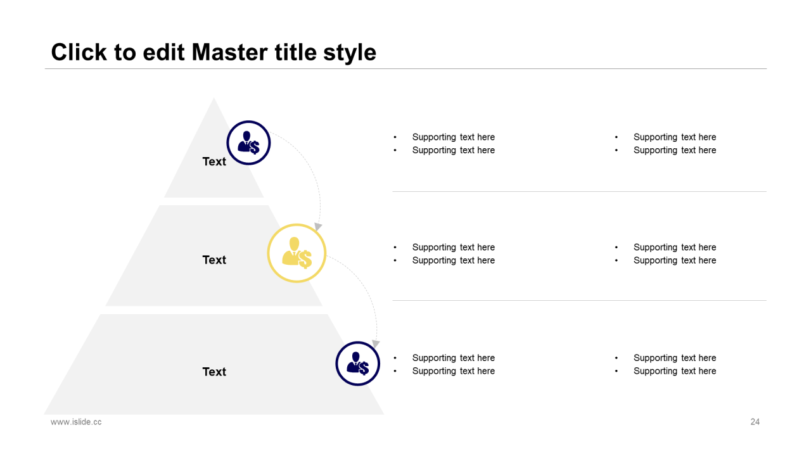Select the 'Text' label in the bottom pyramid tier
The image size is (811, 456).
[214, 372]
